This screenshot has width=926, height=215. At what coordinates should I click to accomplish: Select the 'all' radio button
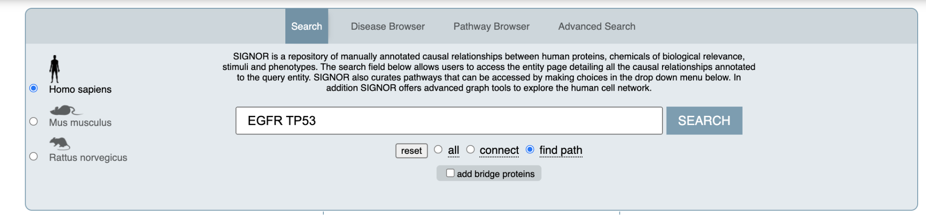click(438, 150)
